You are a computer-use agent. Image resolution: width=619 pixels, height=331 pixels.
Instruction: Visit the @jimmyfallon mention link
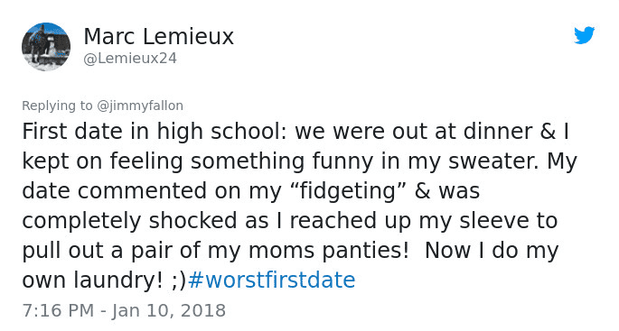pyautogui.click(x=140, y=106)
